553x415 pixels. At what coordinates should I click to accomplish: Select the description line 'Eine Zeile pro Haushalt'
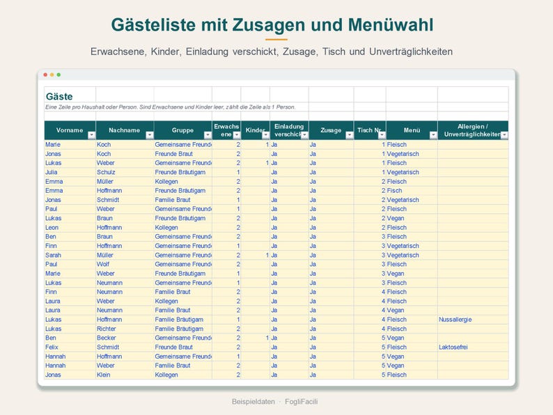(x=171, y=107)
